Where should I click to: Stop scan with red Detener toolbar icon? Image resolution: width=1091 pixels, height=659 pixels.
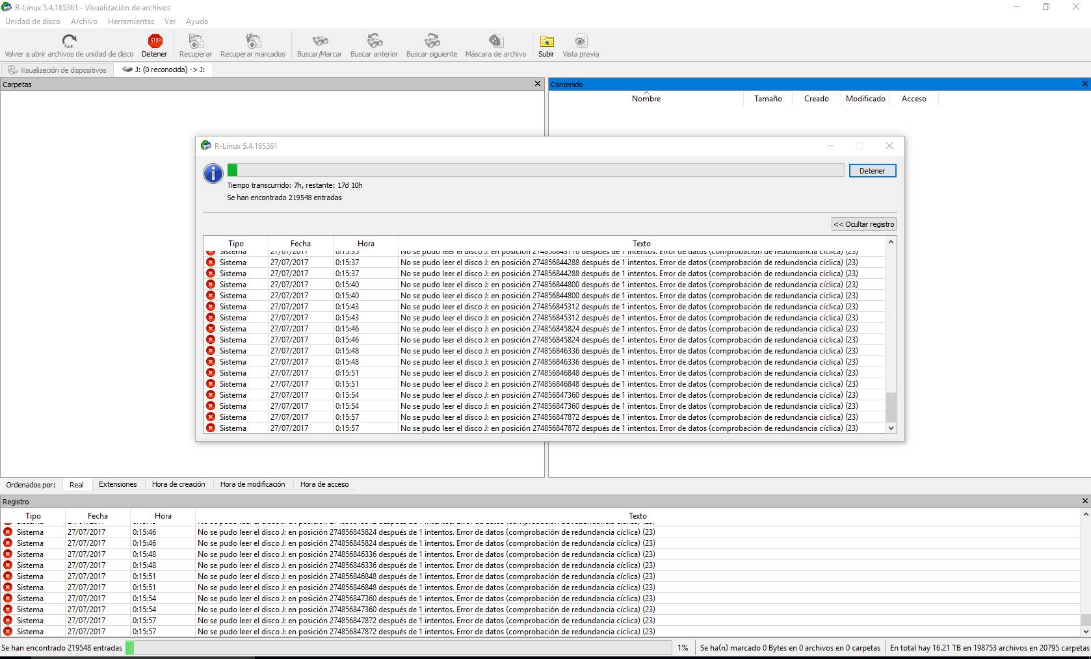click(155, 42)
